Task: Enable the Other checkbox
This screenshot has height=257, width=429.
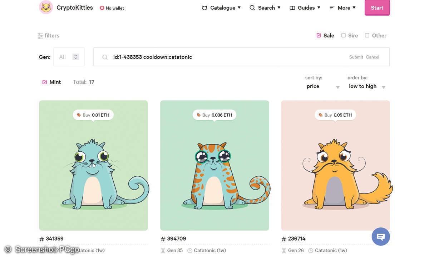Action: tap(367, 35)
